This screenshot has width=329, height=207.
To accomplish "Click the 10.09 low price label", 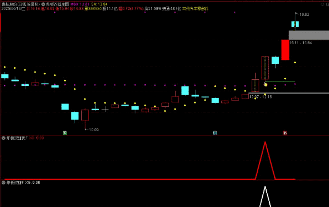I will [94, 129].
